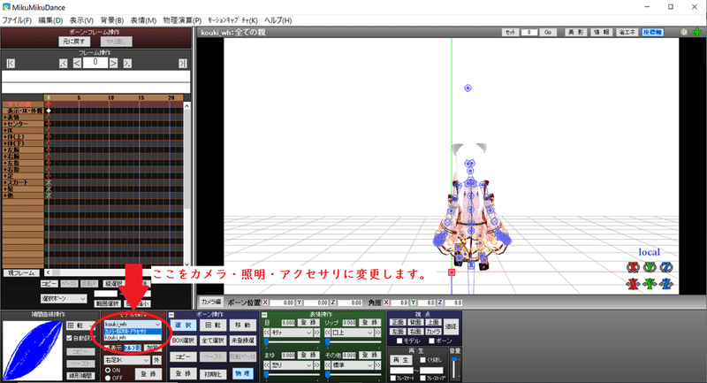Click the blue Z-axis move handle icon
The height and width of the screenshot is (383, 707).
666,284
